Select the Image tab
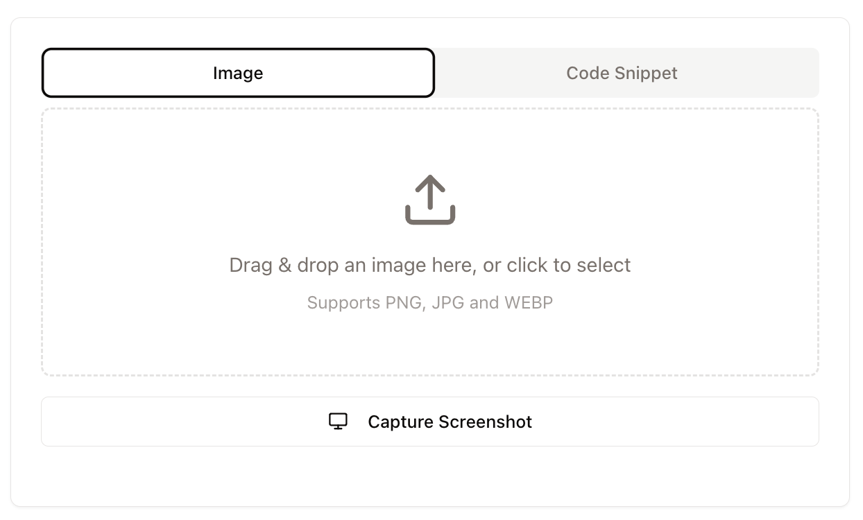 pos(238,73)
